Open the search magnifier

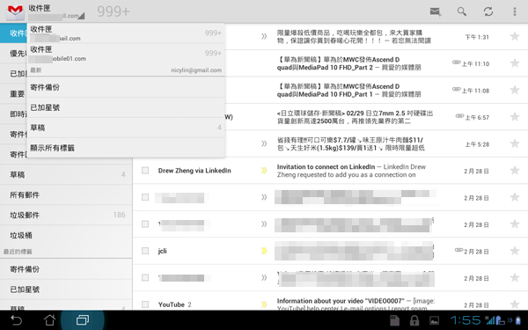point(462,11)
